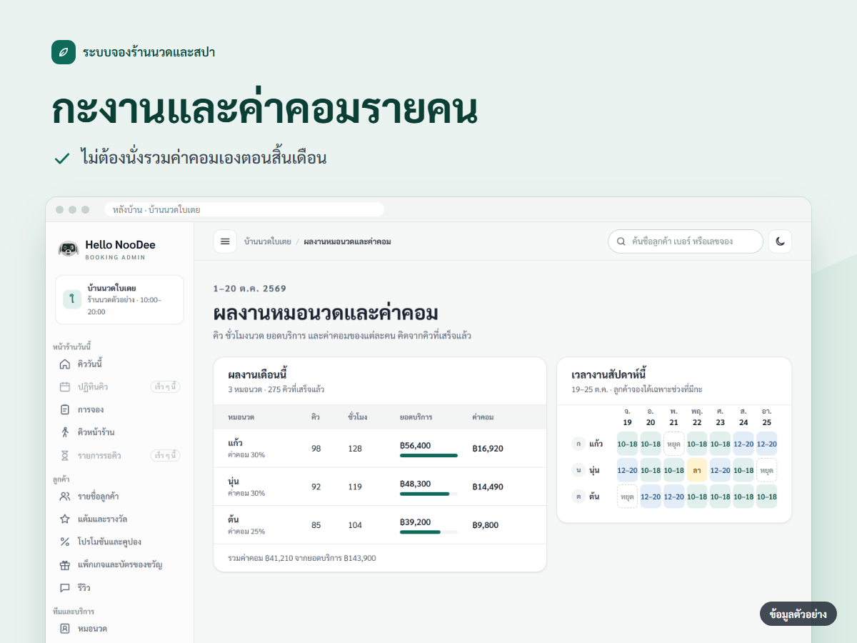Image resolution: width=857 pixels, height=643 pixels.
Task: Select the แก้ว row in performance table
Action: [380, 448]
